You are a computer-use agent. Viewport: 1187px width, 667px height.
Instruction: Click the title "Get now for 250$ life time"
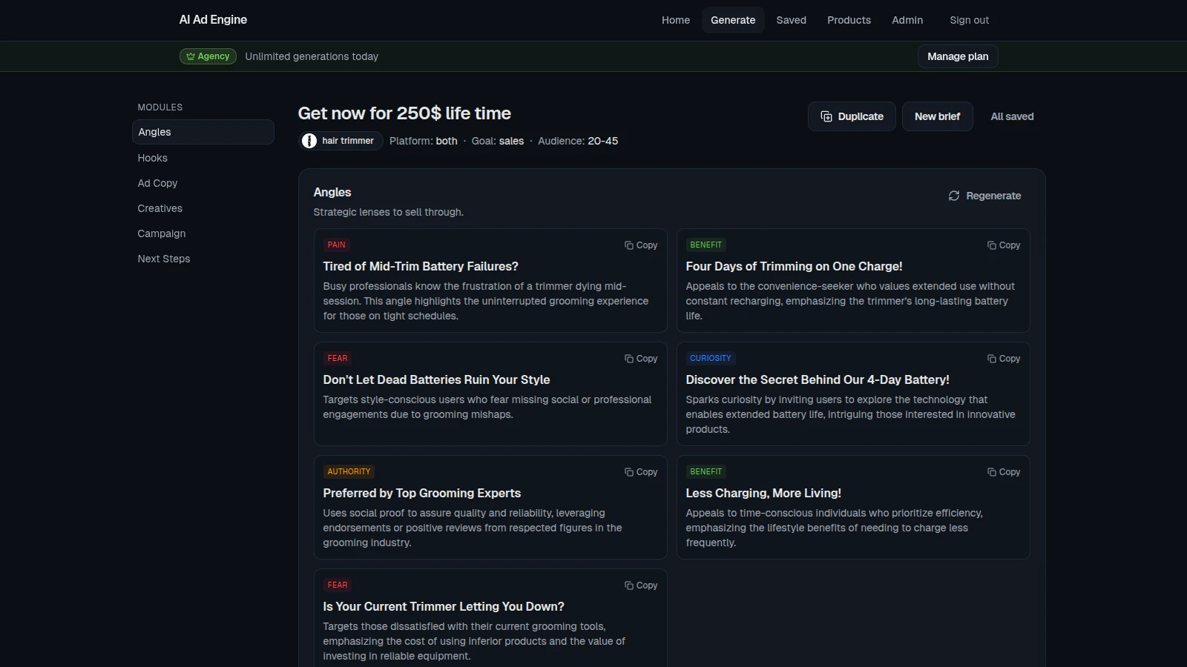pyautogui.click(x=404, y=113)
